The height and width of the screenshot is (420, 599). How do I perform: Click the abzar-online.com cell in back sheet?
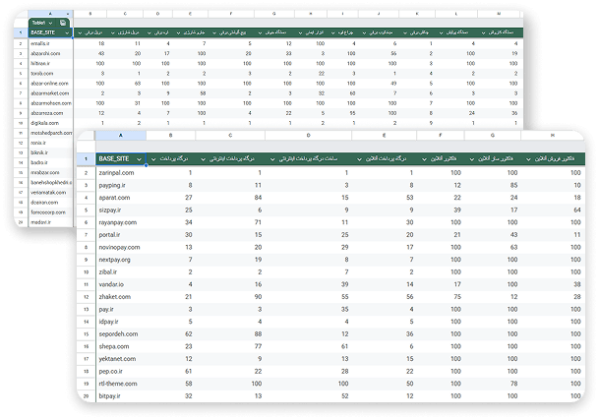coord(50,84)
